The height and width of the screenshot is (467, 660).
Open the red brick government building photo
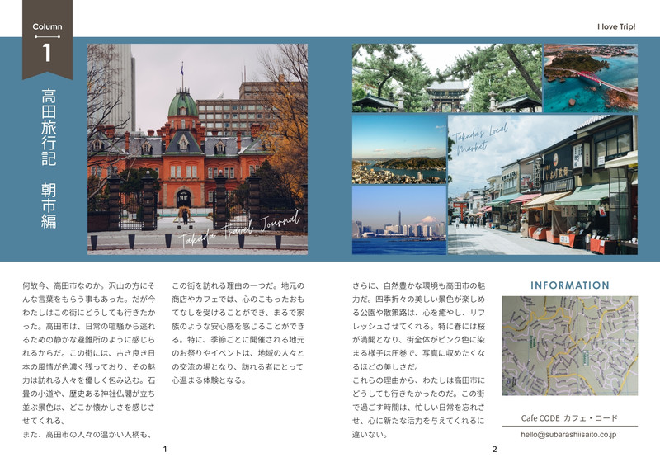pyautogui.click(x=197, y=149)
